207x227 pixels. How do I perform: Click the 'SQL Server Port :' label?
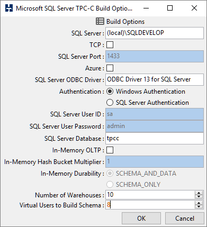81,57
